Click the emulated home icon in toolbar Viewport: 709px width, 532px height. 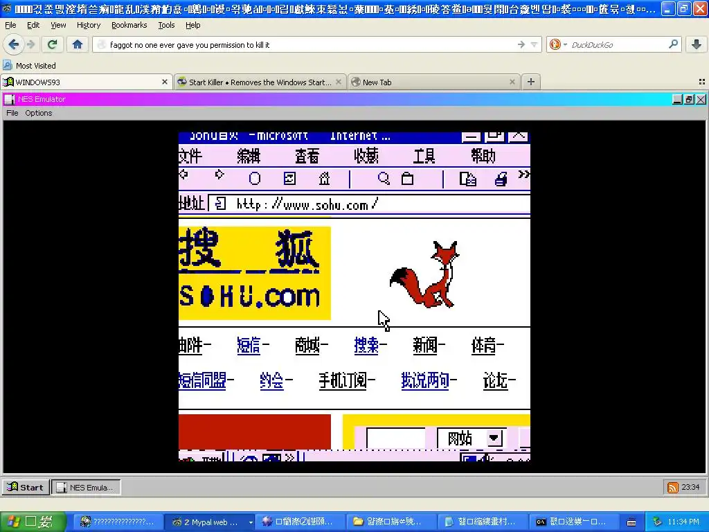tap(324, 179)
